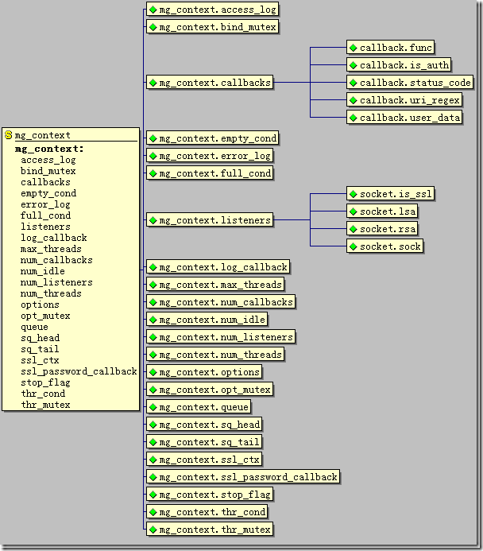Click green diamond icon beside mg_context.error_log
The width and height of the screenshot is (483, 551).
coord(153,156)
